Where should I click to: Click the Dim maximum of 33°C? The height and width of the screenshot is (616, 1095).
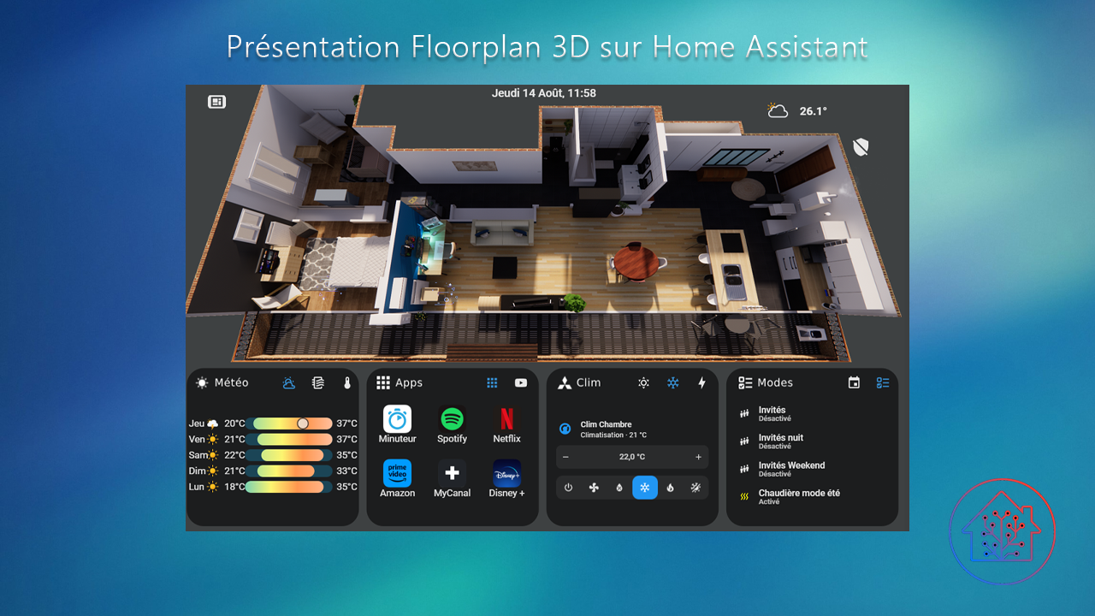[x=346, y=471]
